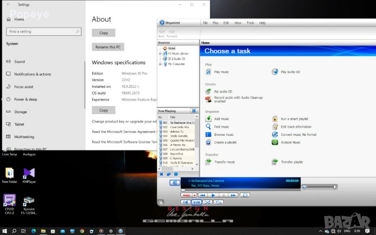Click the Play music task icon

click(x=209, y=72)
